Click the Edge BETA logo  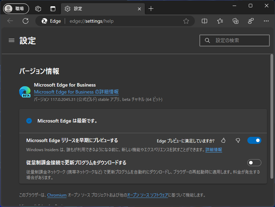25,92
